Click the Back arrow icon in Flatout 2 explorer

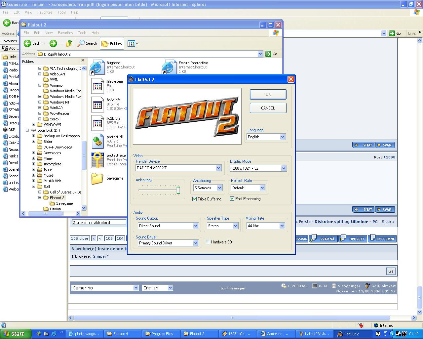pyautogui.click(x=27, y=43)
